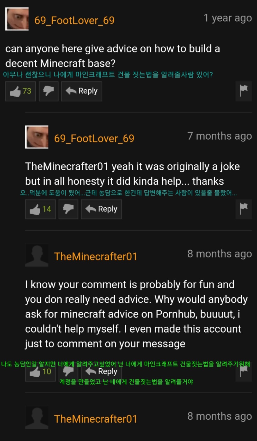Reply to the 'originally a joke' comment

click(101, 209)
